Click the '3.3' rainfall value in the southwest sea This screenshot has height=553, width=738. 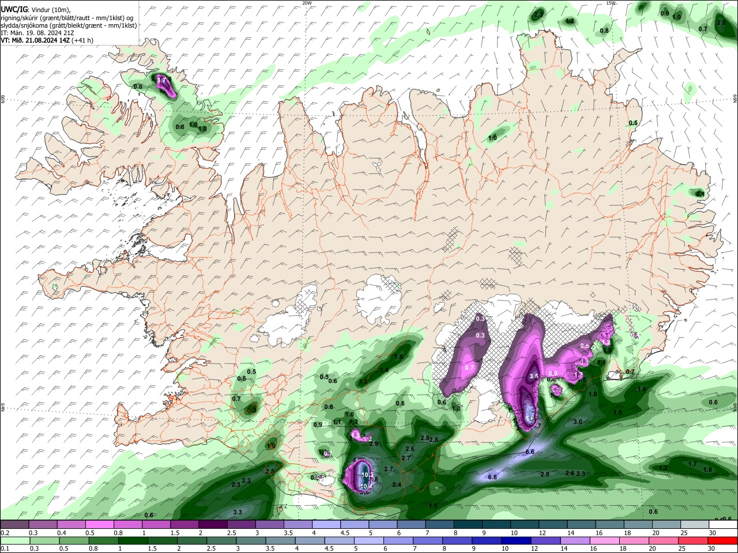237,512
